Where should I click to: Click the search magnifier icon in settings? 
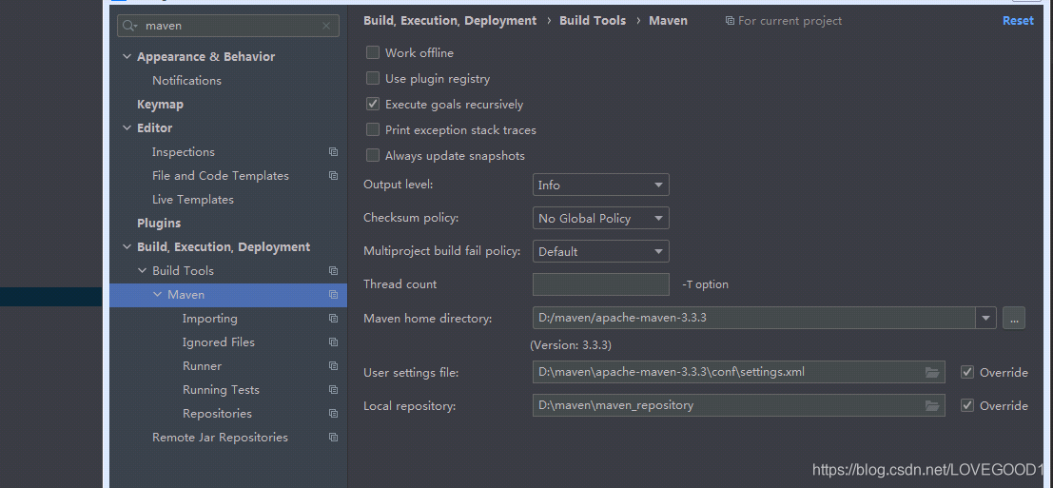(130, 27)
